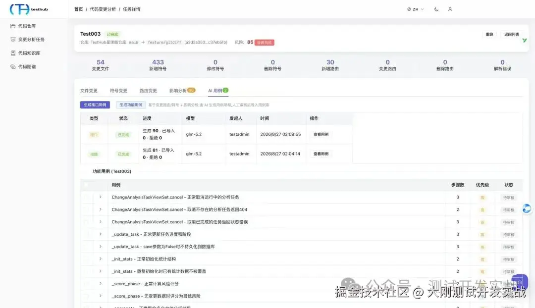Tick checkbox for 取消已完成的任务返回状态错误 row
The width and height of the screenshot is (535, 308).
(x=86, y=222)
